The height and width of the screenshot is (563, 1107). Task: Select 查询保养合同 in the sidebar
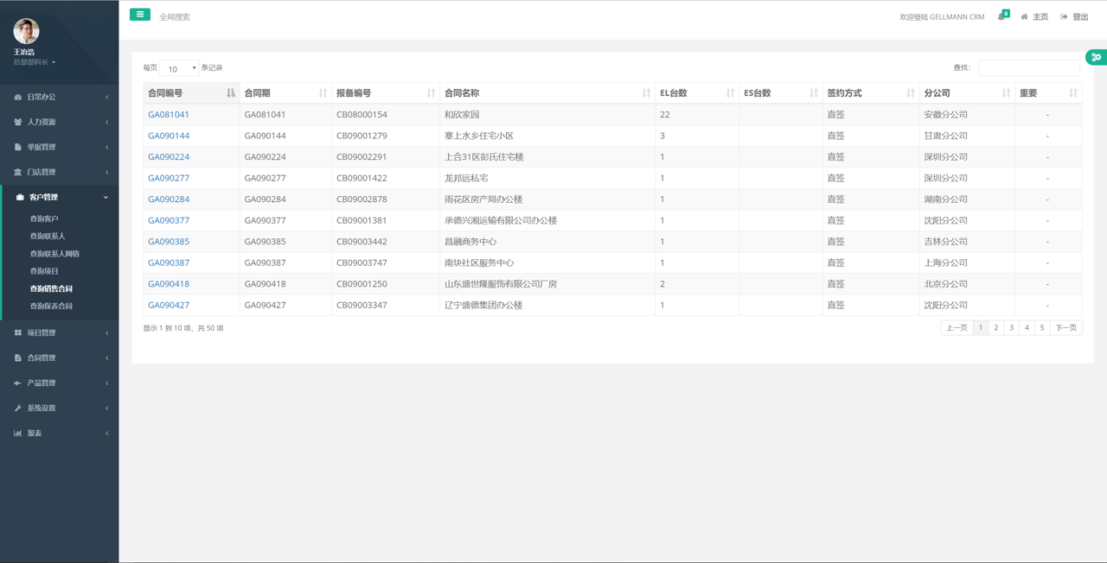click(x=51, y=306)
